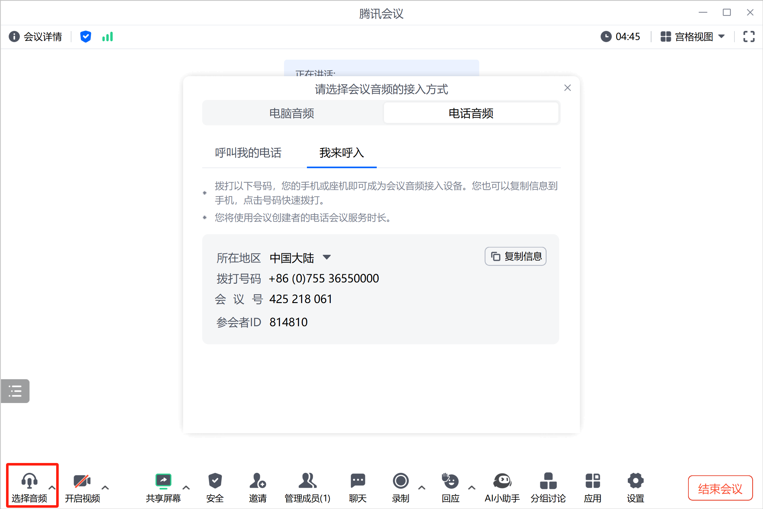763x509 pixels.
Task: Open 管理成员(1) member list
Action: tap(308, 488)
